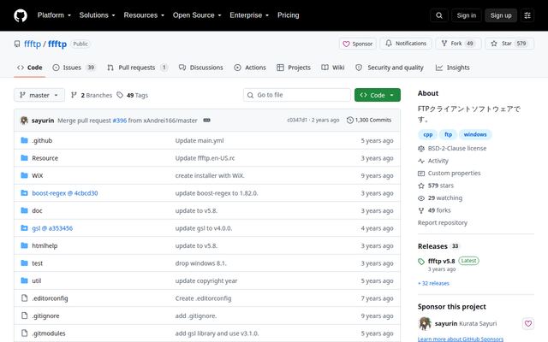Open the .github folder
Viewport: 548px width, 342px height.
click(42, 140)
